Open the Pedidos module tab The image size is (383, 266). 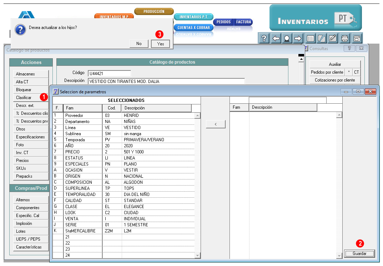[223, 22]
